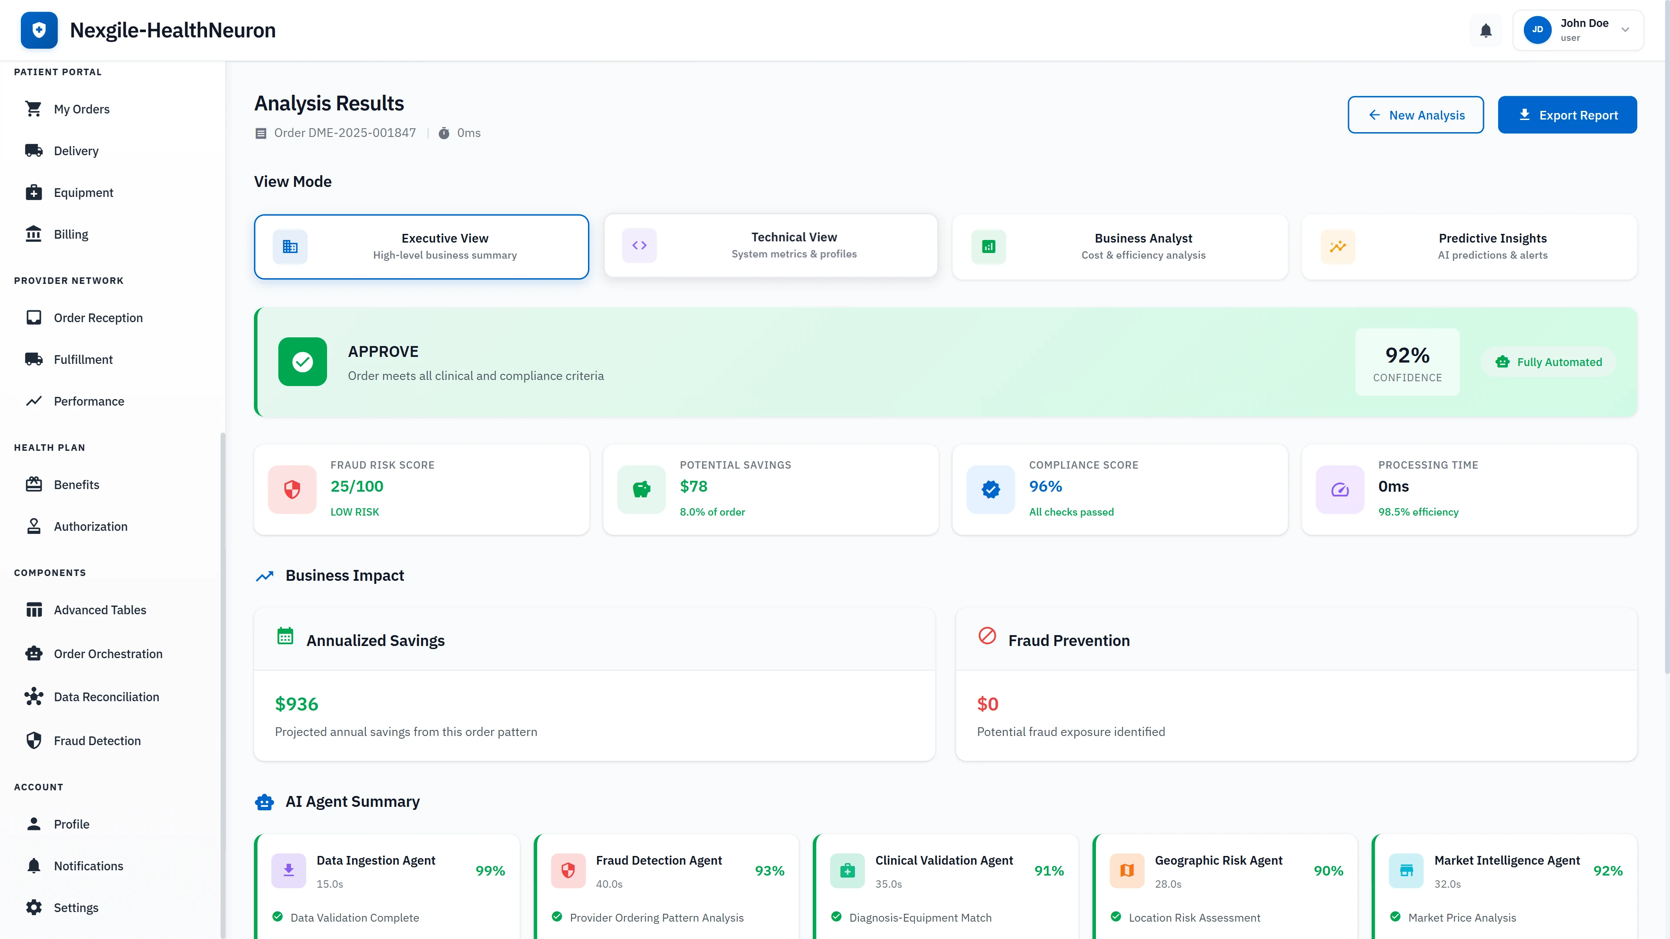Expand the John Doe profile dropdown
This screenshot has width=1670, height=939.
coord(1578,30)
